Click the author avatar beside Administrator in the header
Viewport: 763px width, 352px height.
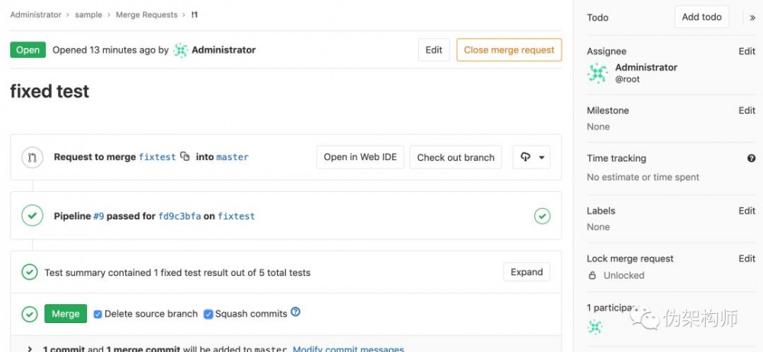click(181, 50)
